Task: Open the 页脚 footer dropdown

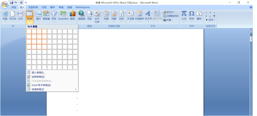Action: (114, 17)
